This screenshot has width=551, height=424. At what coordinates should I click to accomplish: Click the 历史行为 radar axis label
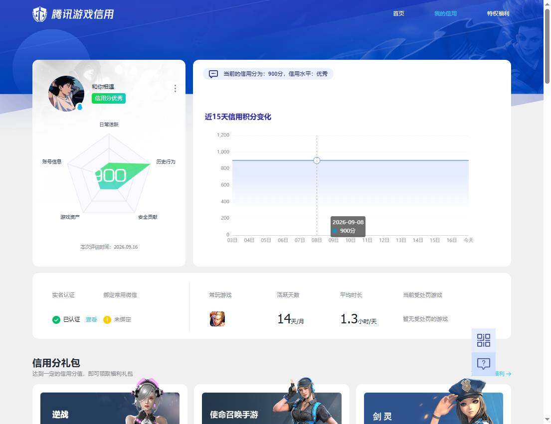(x=166, y=162)
